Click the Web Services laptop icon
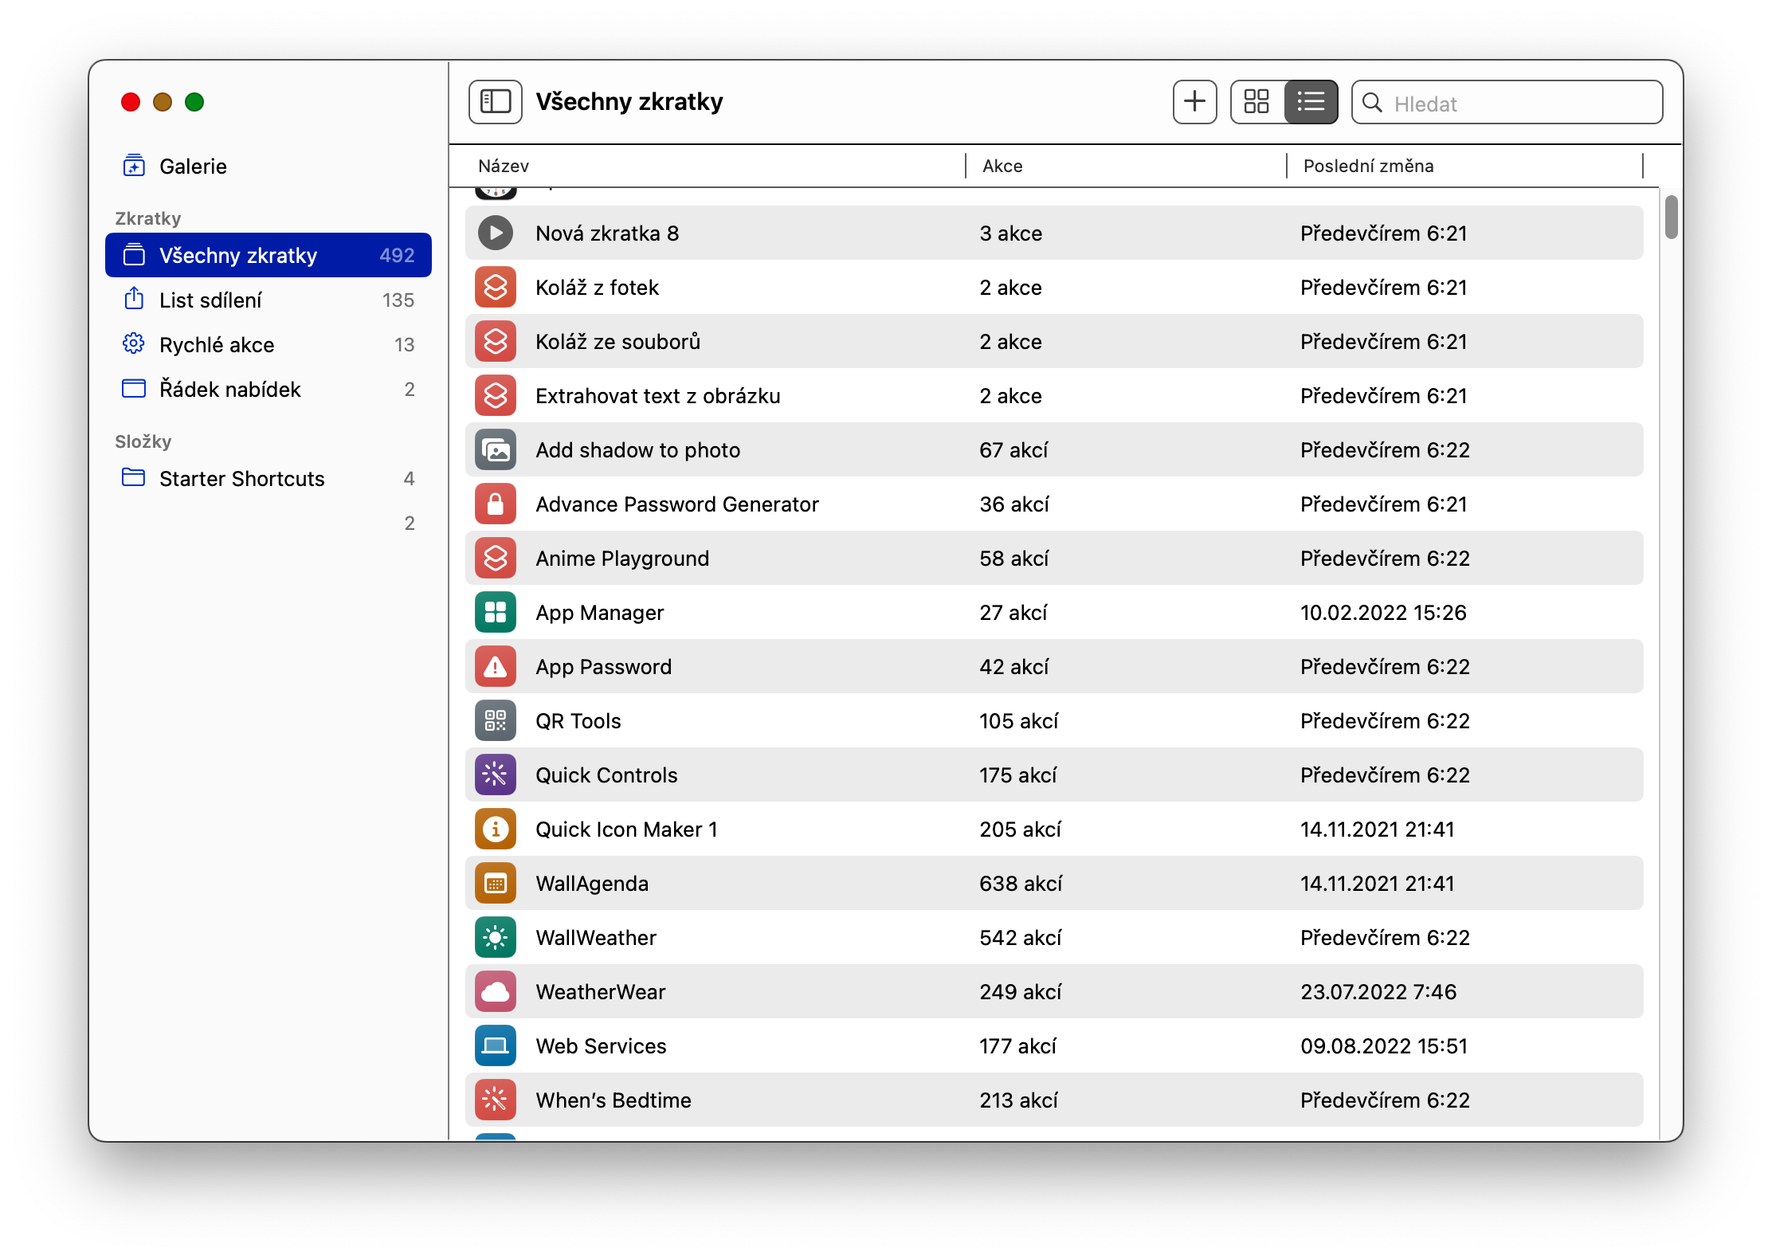 pyautogui.click(x=496, y=1046)
